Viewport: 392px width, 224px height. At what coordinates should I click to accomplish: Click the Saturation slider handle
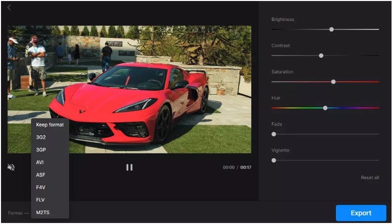(x=333, y=82)
